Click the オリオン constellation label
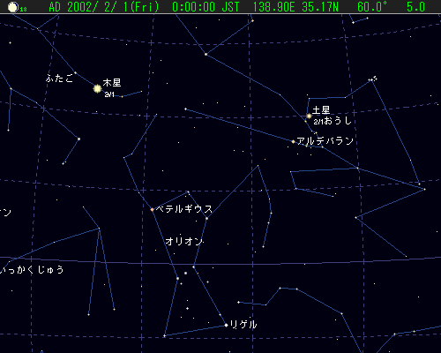The height and width of the screenshot is (353, 441). [184, 242]
